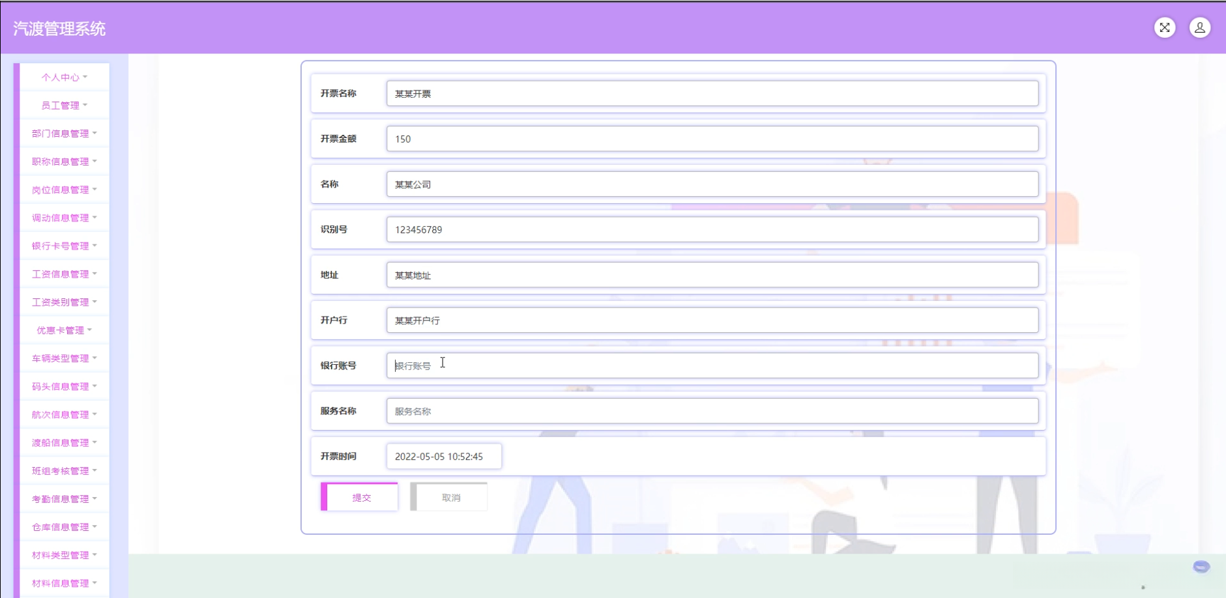The image size is (1226, 598).
Task: Expand the 银行卡号管理 sidebar menu
Action: tap(65, 246)
